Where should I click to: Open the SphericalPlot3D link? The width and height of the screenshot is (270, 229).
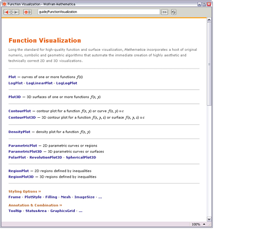click(x=81, y=157)
